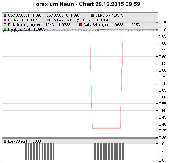Select the Long/Short: 1.0000 legend text
Screen dimensions: 172x163
pos(24,141)
